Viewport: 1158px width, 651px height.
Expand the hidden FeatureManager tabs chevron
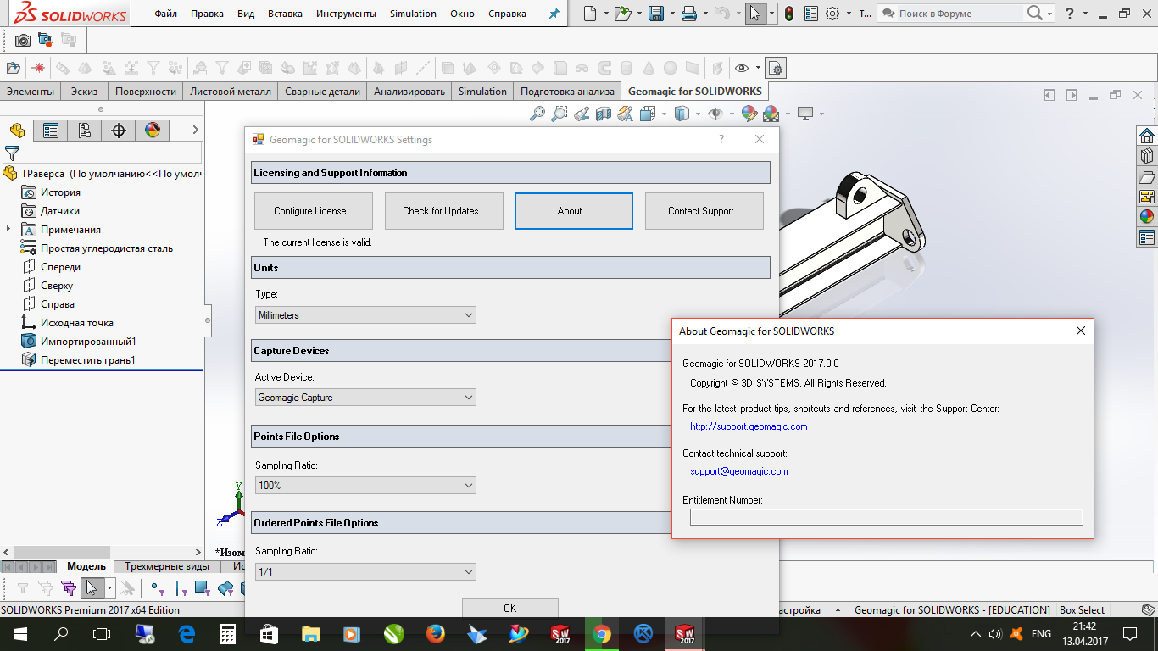tap(196, 130)
